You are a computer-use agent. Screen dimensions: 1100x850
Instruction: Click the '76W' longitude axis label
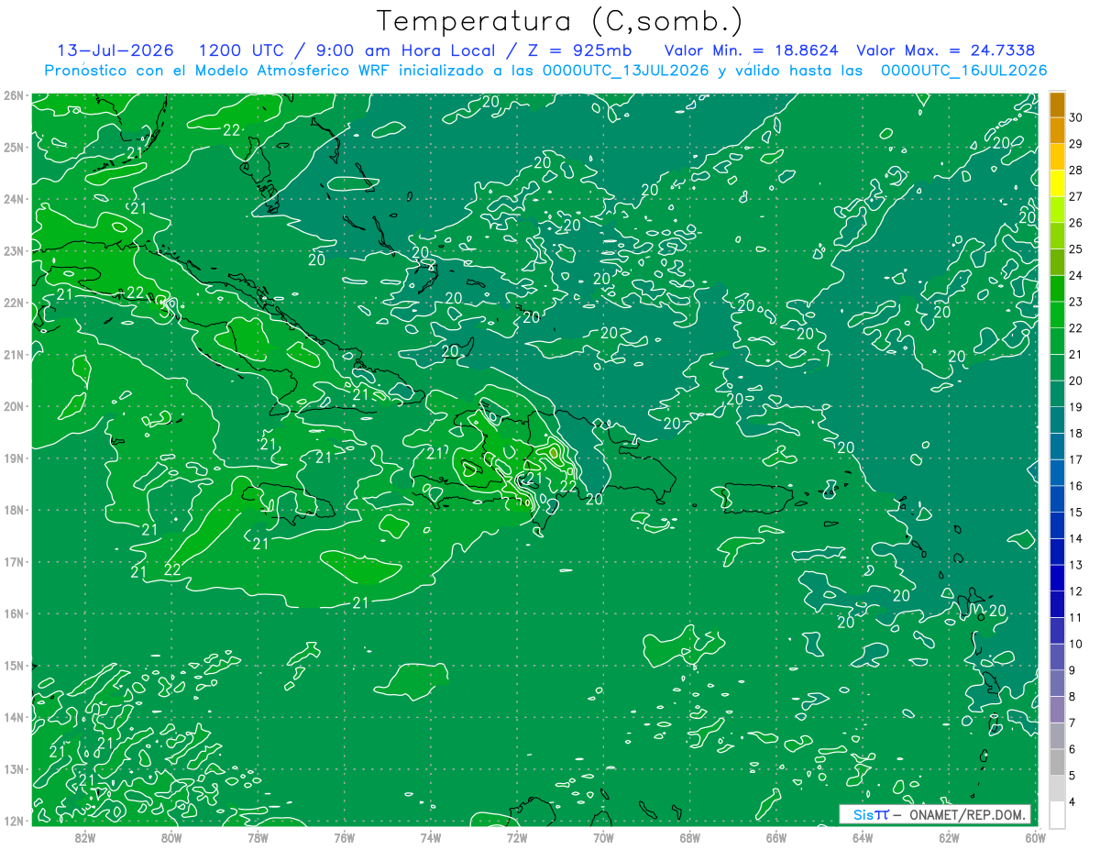click(x=344, y=837)
